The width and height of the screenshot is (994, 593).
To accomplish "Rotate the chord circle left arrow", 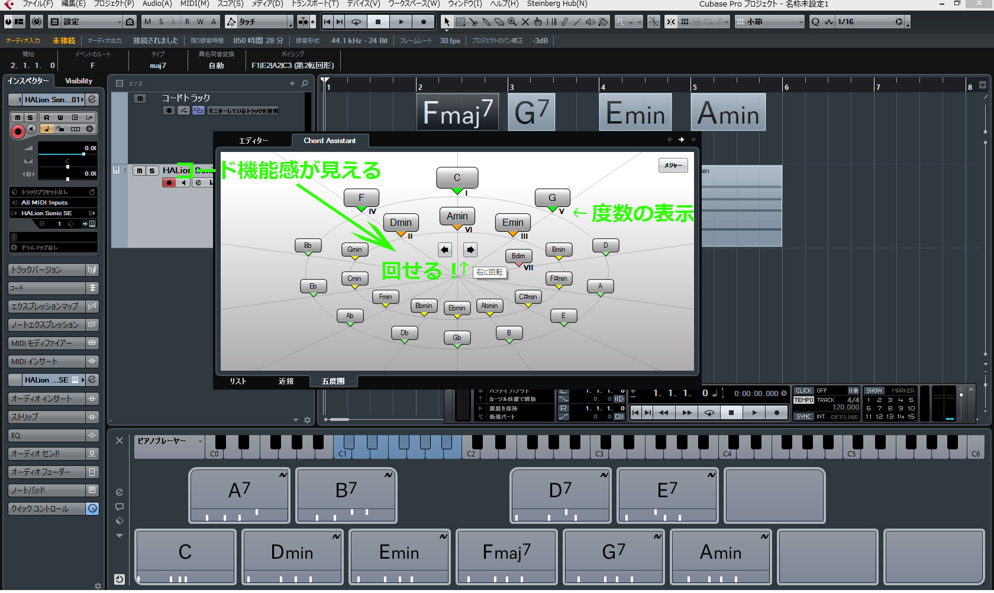I will coord(445,249).
